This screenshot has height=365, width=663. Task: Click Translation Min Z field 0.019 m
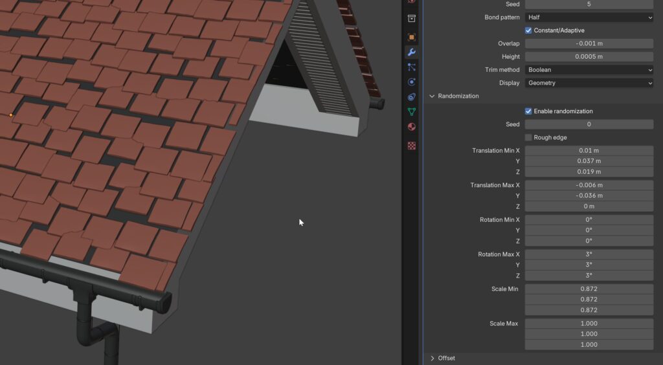click(589, 171)
